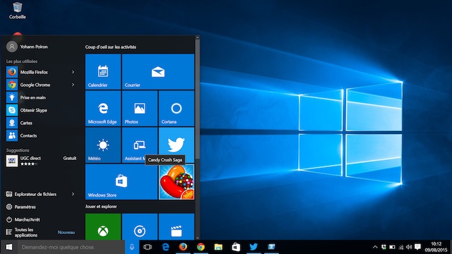Click the Gratuit label on UGC direct
The height and width of the screenshot is (254, 452).
[70, 158]
